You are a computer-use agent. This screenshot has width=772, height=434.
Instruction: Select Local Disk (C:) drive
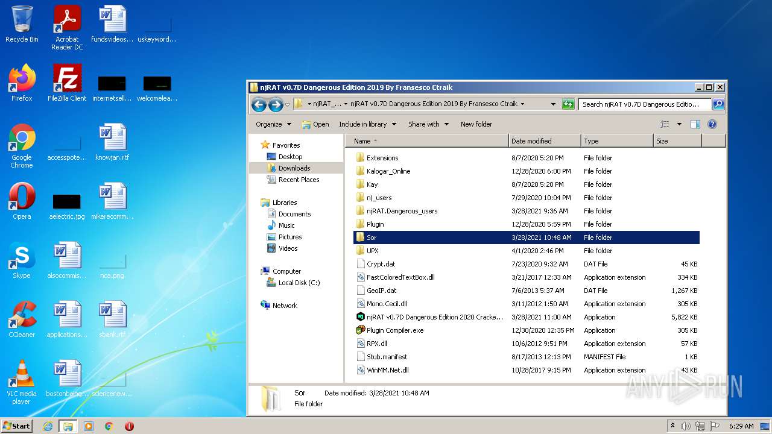coord(299,283)
